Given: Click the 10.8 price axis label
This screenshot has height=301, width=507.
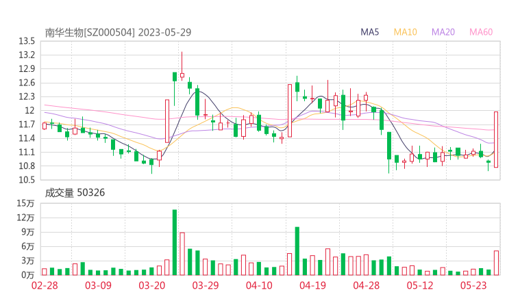Looking at the screenshot, I should pyautogui.click(x=27, y=166).
